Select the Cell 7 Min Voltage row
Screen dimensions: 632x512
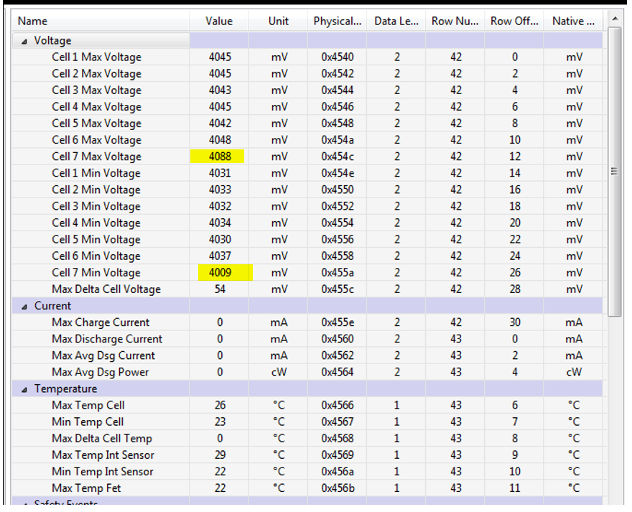tap(307, 272)
